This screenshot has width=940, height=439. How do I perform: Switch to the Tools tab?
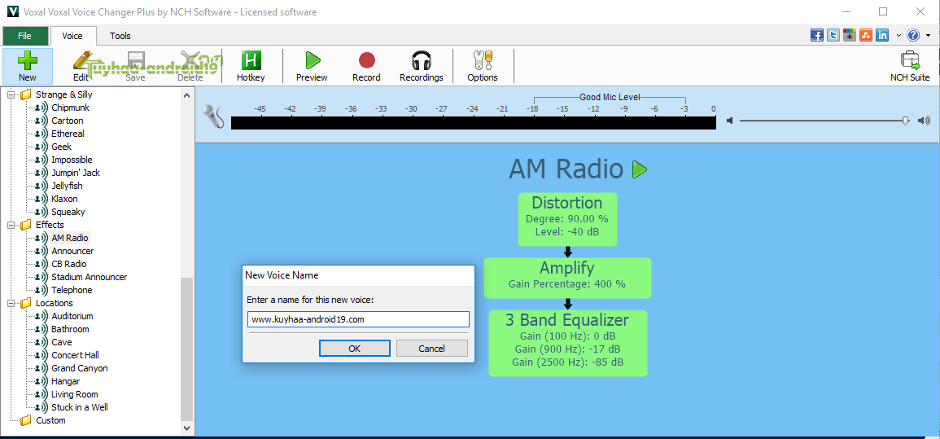coord(120,36)
